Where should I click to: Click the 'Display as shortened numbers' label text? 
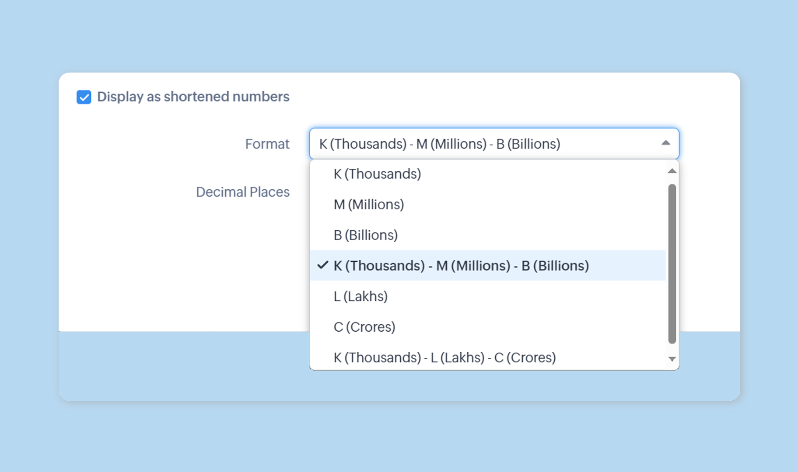193,97
